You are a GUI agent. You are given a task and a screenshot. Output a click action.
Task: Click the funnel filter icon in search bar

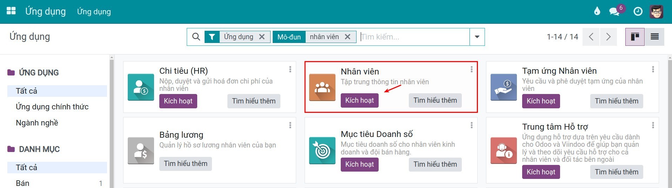212,37
